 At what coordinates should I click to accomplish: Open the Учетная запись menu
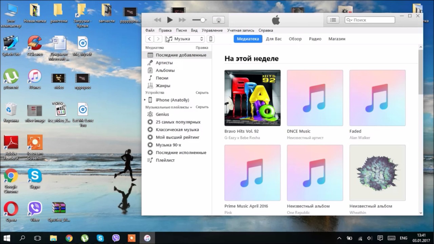(x=240, y=30)
